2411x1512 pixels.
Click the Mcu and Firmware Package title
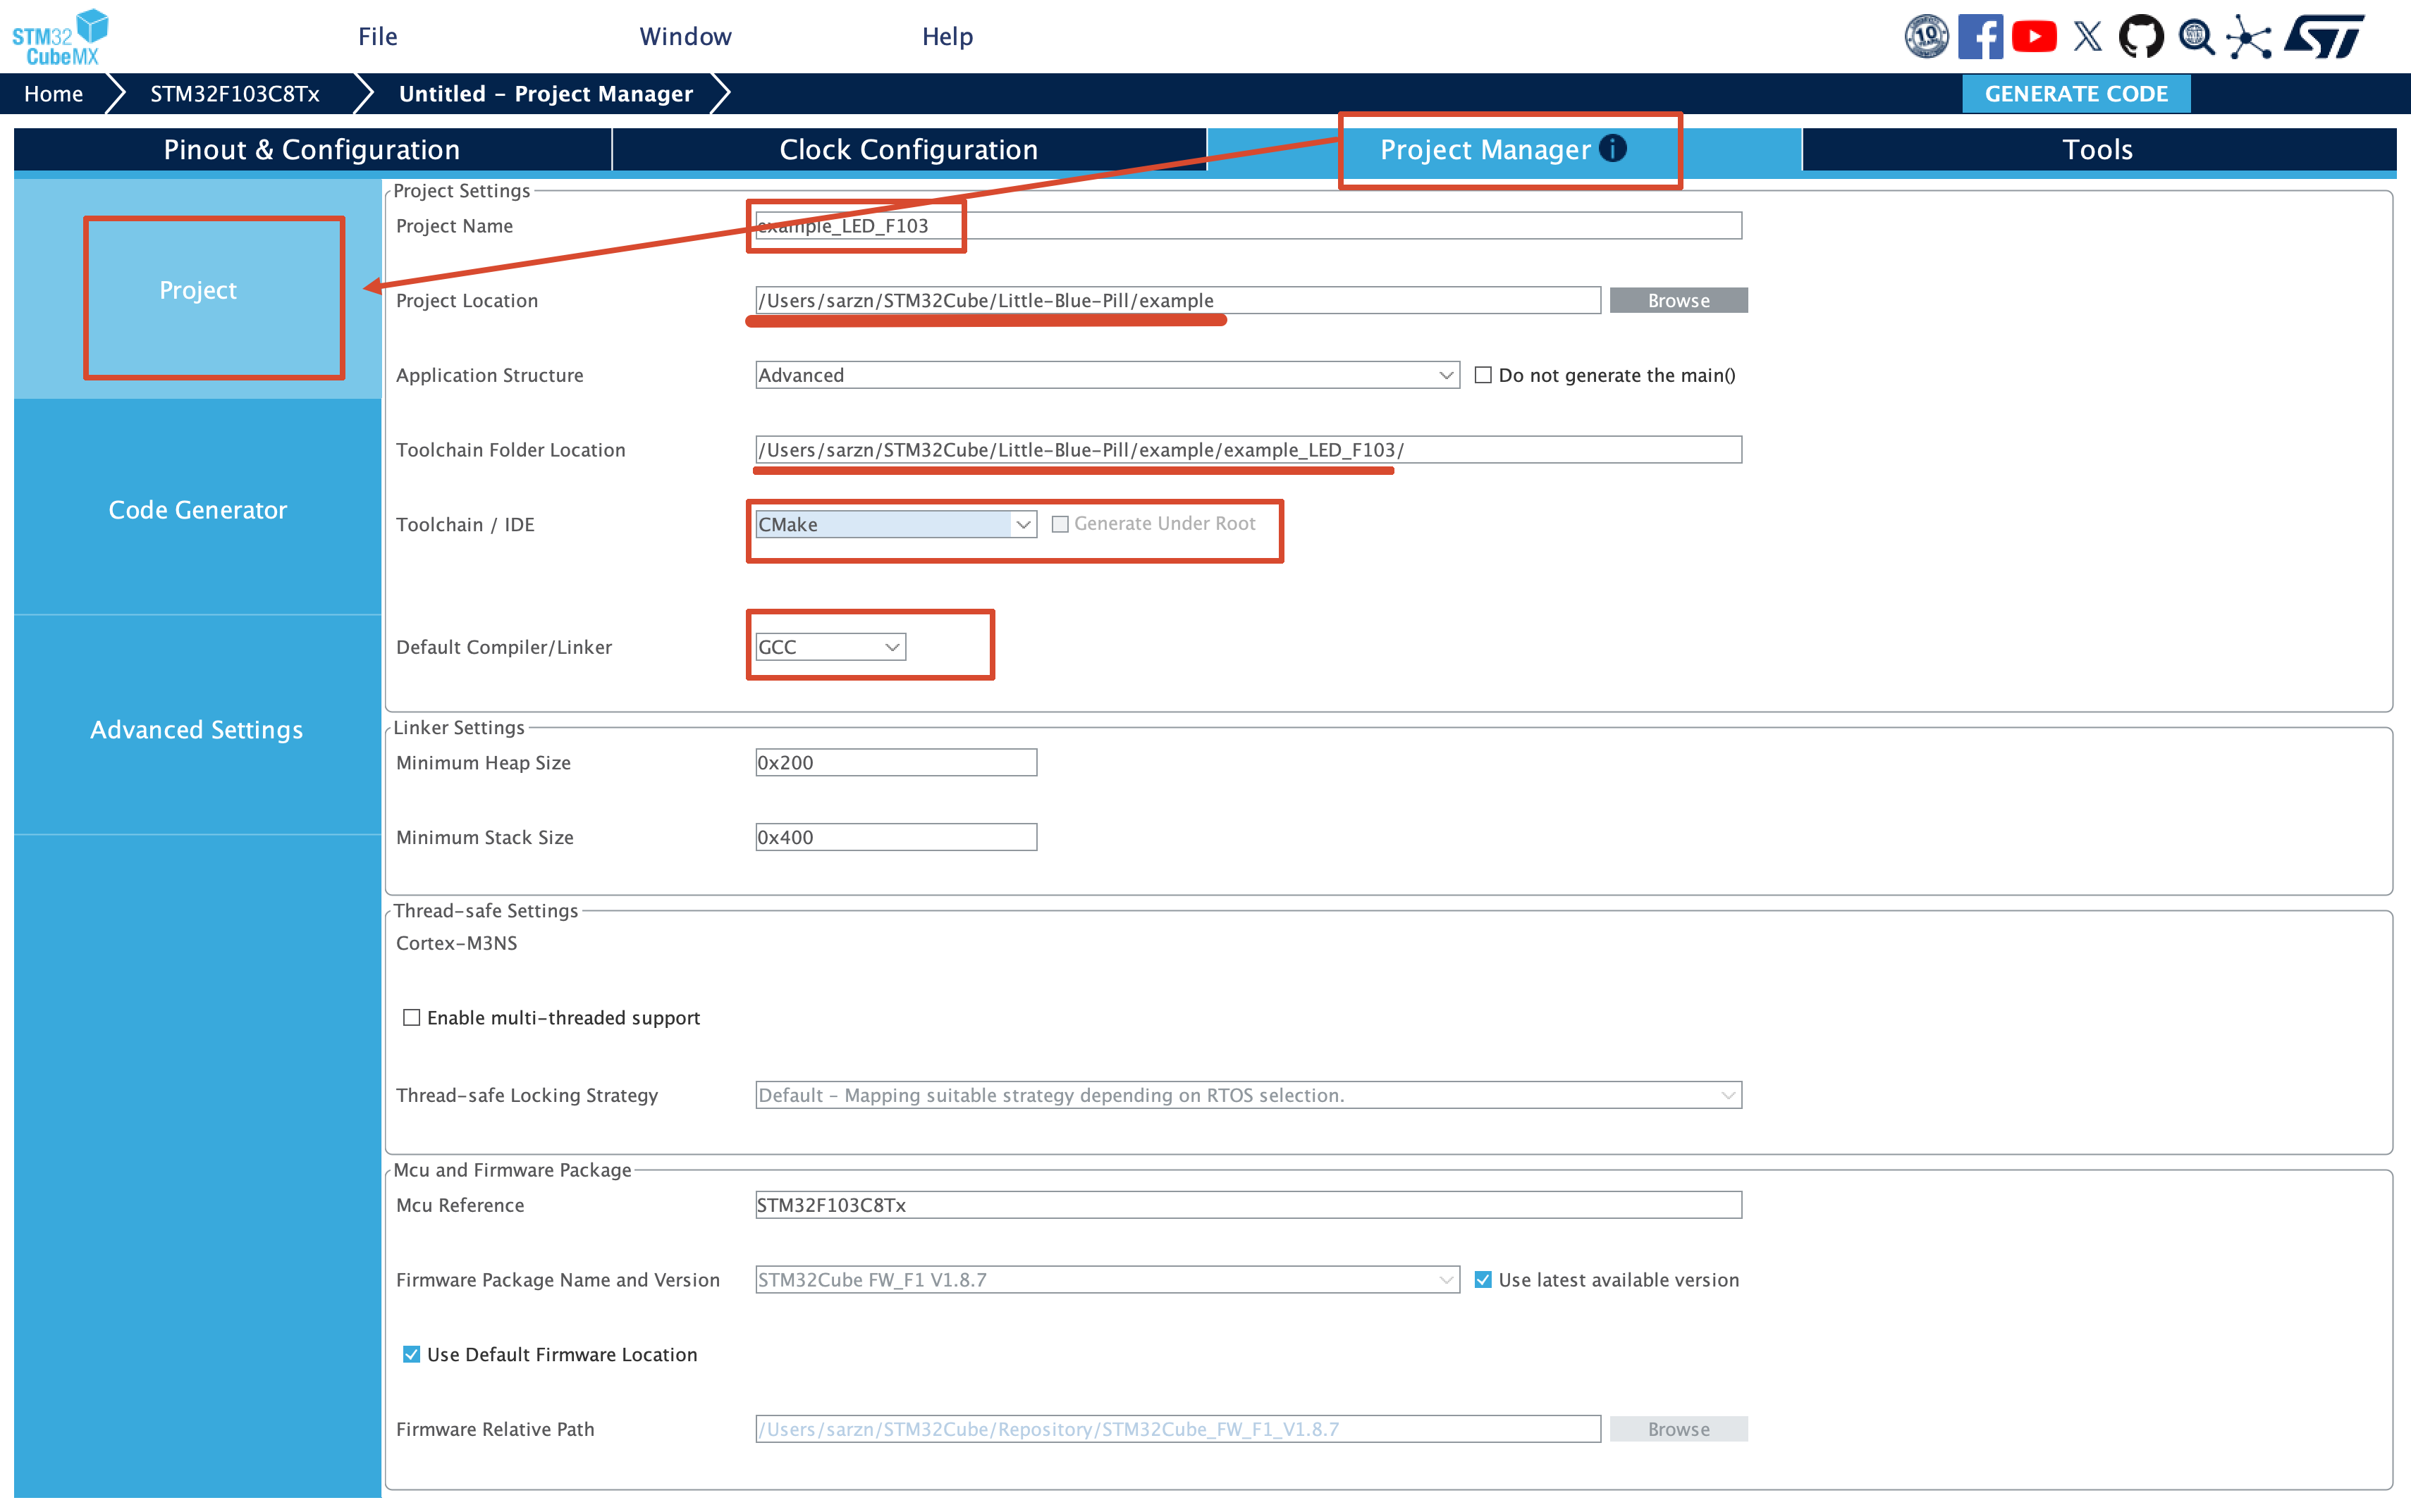[513, 1170]
